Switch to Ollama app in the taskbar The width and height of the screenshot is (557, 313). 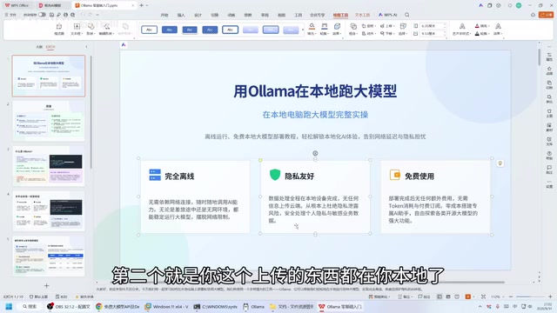click(253, 307)
